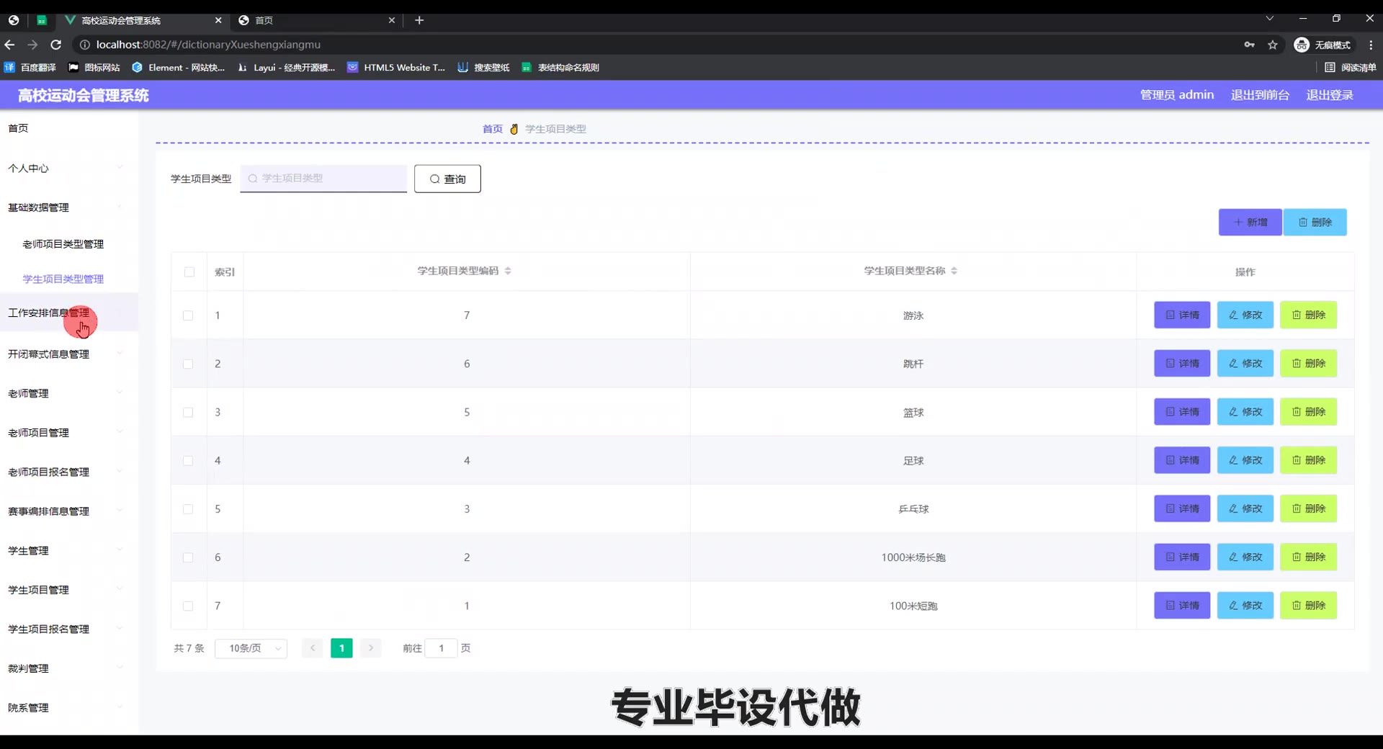
Task: Click the 首页 breadcrumb link
Action: coord(493,129)
